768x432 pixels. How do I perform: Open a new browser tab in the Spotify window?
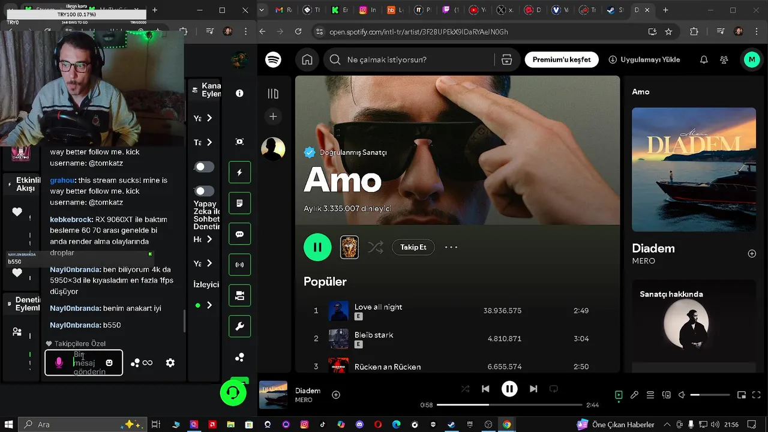[x=665, y=10]
